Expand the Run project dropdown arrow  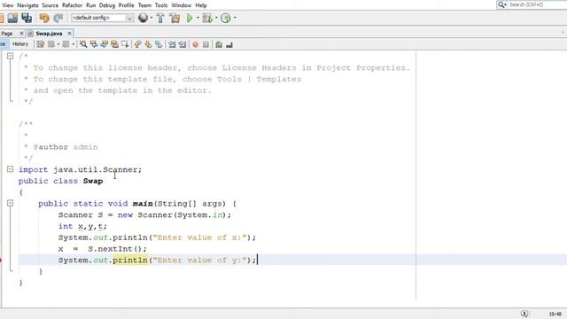(x=198, y=18)
